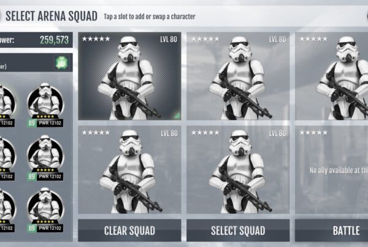
Task: Tap the squad power 259,573 display
Action: point(54,40)
